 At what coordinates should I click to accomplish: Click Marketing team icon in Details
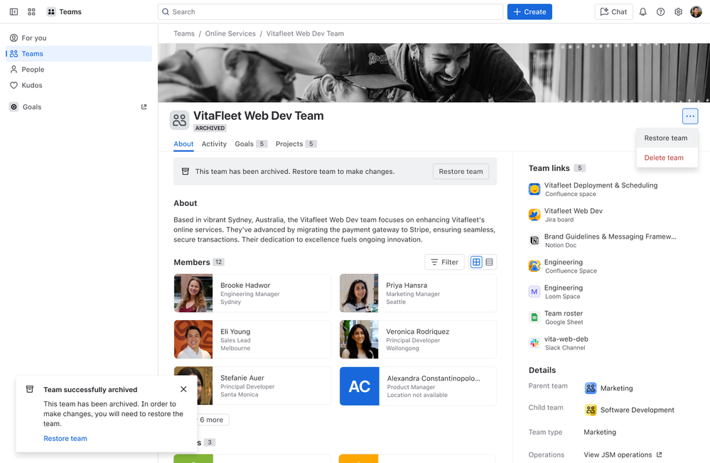591,388
